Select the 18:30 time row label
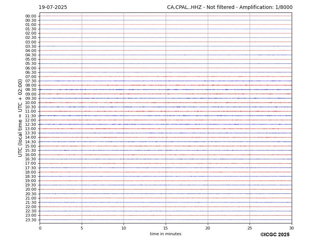 tap(31, 177)
